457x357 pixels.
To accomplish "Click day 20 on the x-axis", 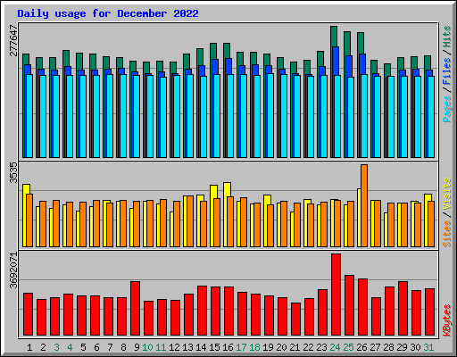I will 281,347.
